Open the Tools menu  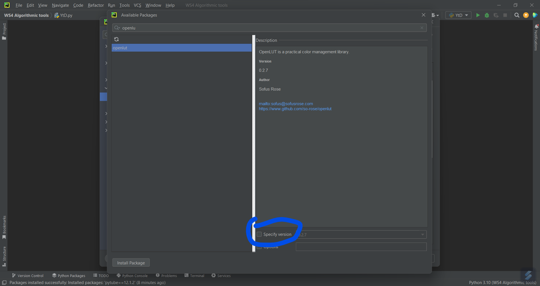point(125,5)
